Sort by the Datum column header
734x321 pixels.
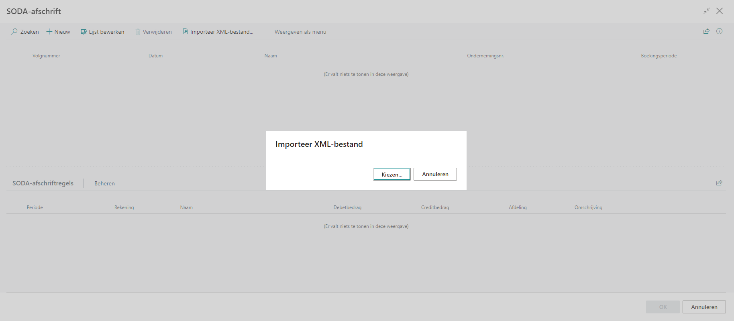[155, 56]
